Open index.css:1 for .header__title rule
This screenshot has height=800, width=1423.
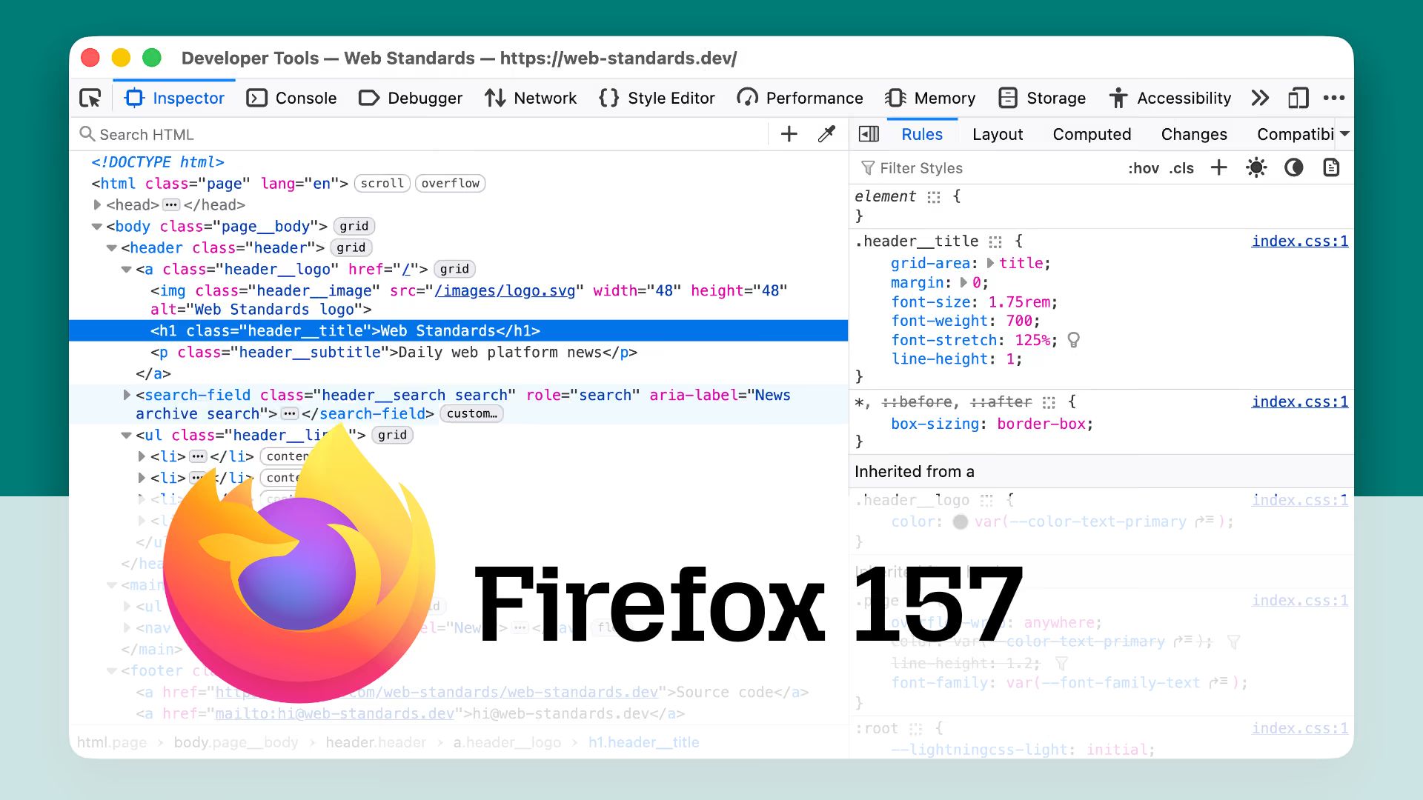pos(1300,241)
